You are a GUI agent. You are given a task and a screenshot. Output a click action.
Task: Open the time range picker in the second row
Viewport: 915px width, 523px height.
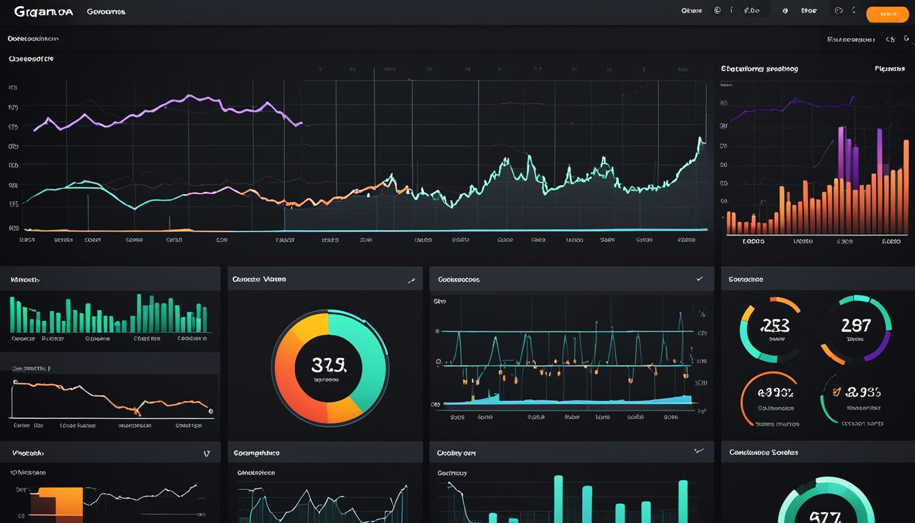click(x=850, y=39)
